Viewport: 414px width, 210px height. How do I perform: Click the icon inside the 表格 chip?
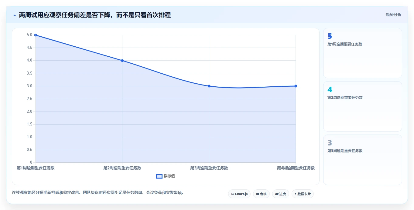click(258, 194)
